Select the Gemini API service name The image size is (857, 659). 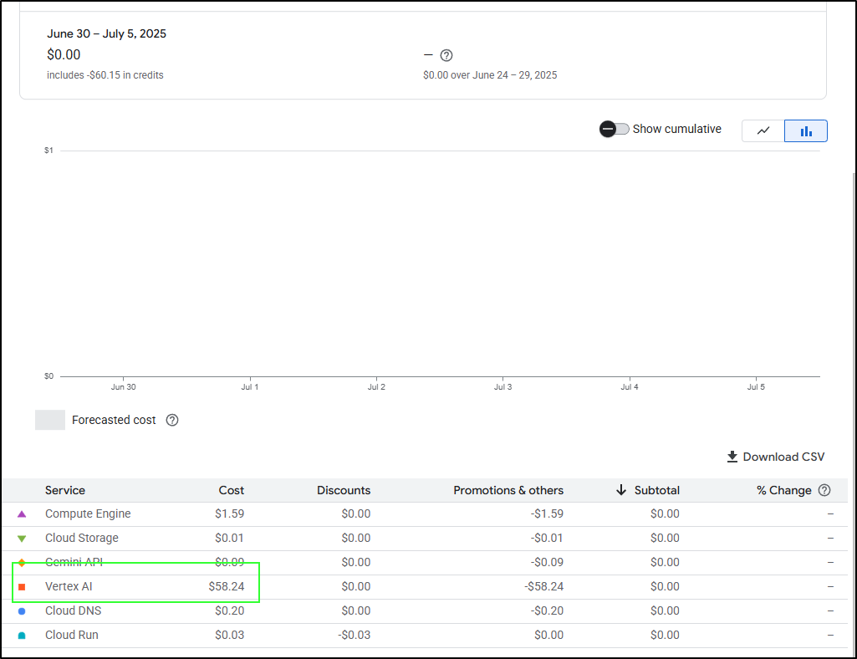pos(74,562)
